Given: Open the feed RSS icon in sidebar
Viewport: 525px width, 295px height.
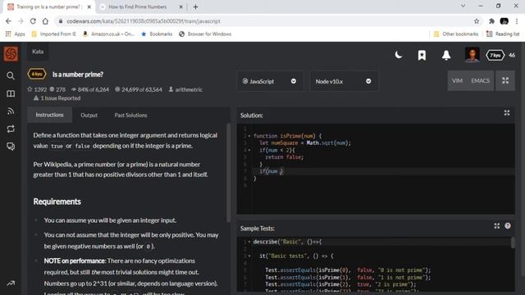Looking at the screenshot, I should click(11, 111).
